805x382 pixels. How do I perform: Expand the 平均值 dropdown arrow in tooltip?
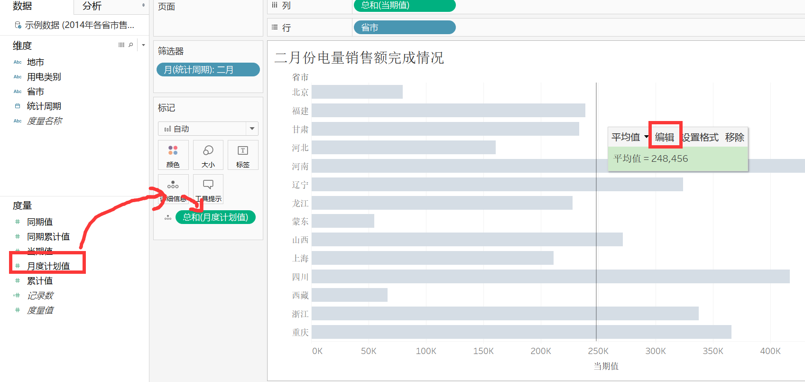click(646, 137)
